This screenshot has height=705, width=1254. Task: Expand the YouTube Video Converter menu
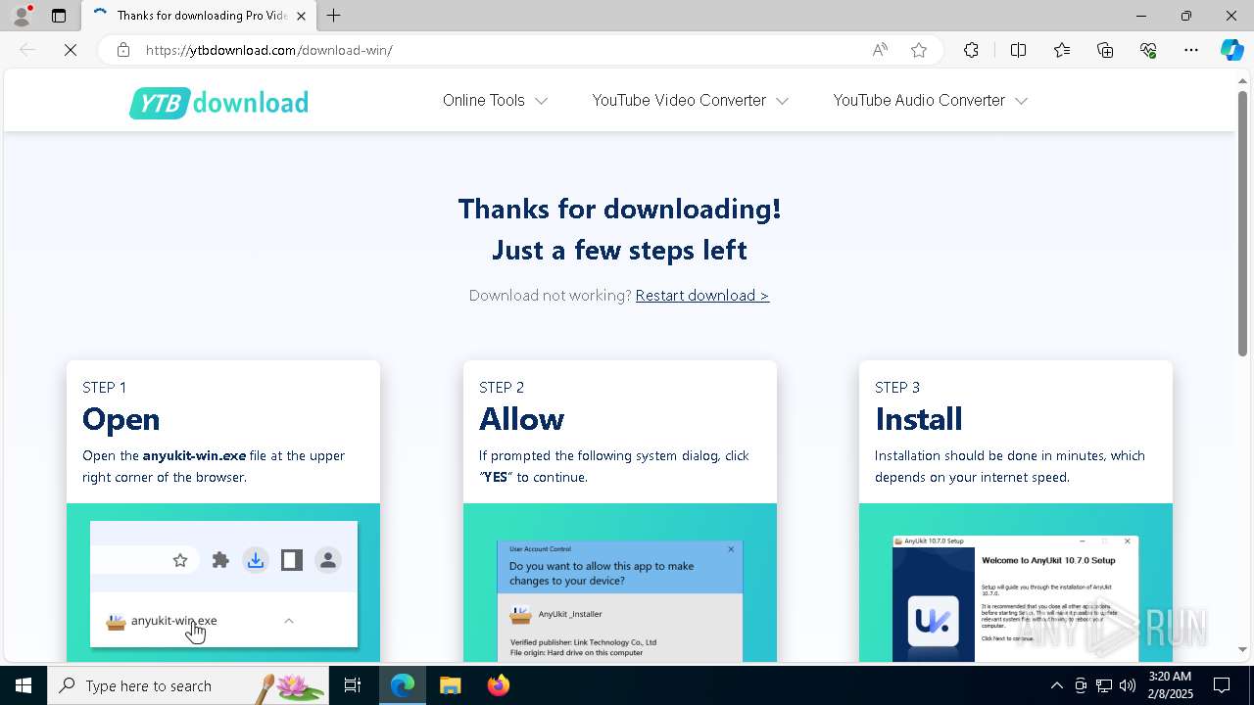[x=690, y=101]
